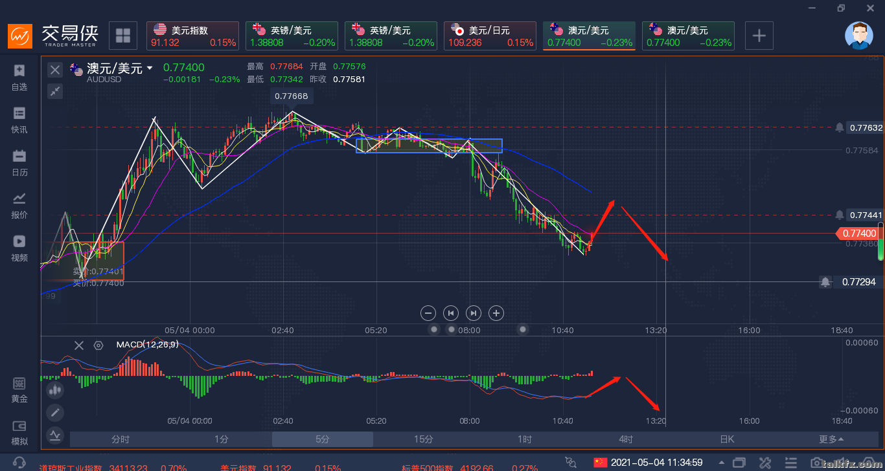
Task: Toggle the alert bell at 0.77632
Action: tap(840, 127)
